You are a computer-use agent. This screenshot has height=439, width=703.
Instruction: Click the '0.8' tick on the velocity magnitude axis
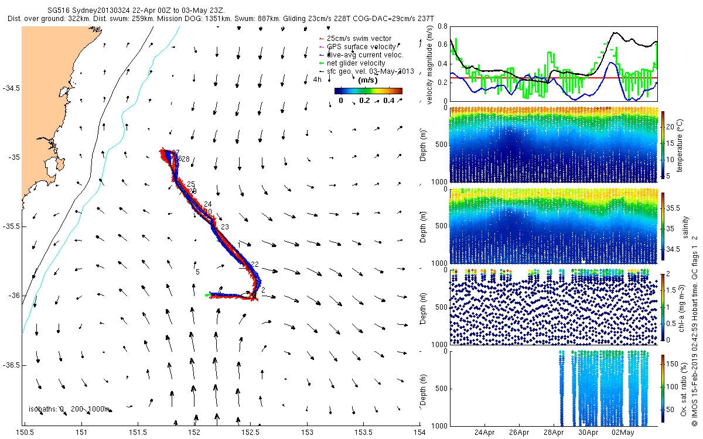point(442,27)
